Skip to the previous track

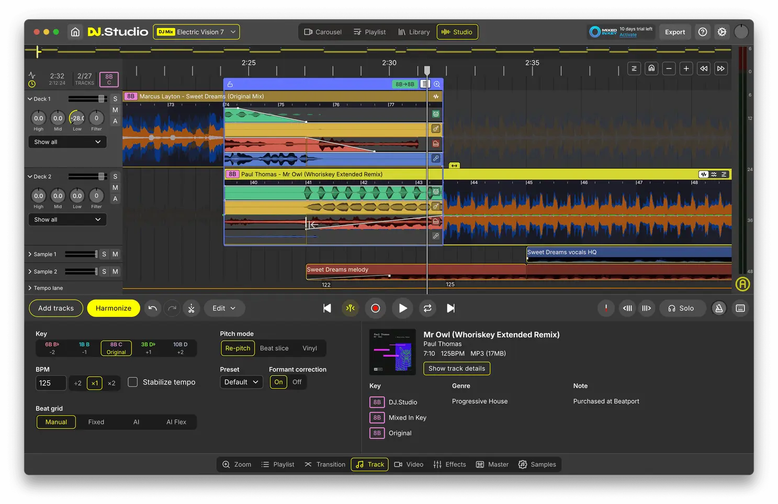[x=327, y=308]
